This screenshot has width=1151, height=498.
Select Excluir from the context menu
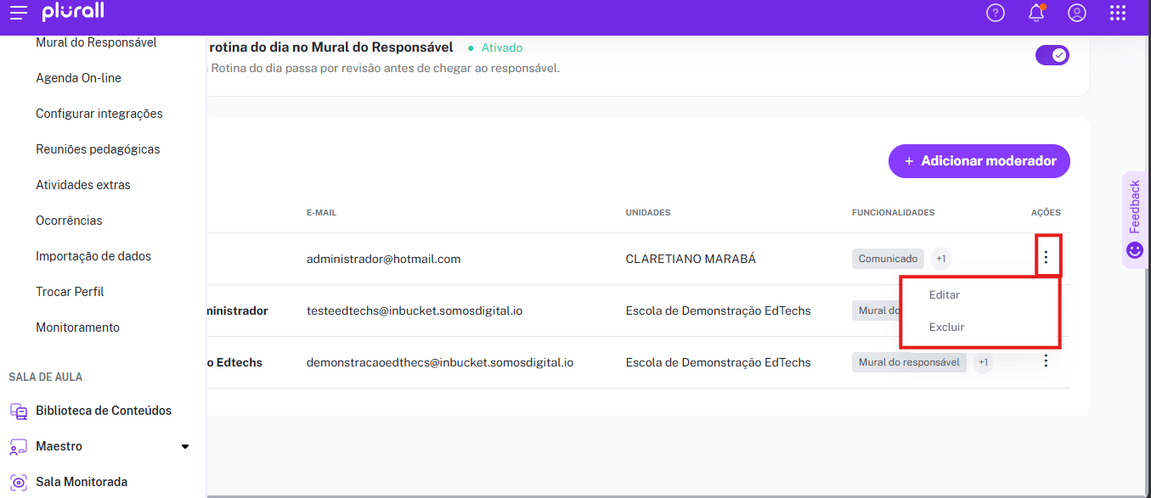(x=946, y=327)
